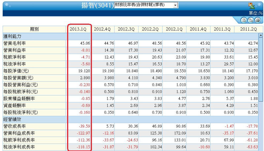Image resolution: width=264 pixels, height=151 pixels.
Task: Select the 稅前淨利率 row label
Action: point(15,57)
